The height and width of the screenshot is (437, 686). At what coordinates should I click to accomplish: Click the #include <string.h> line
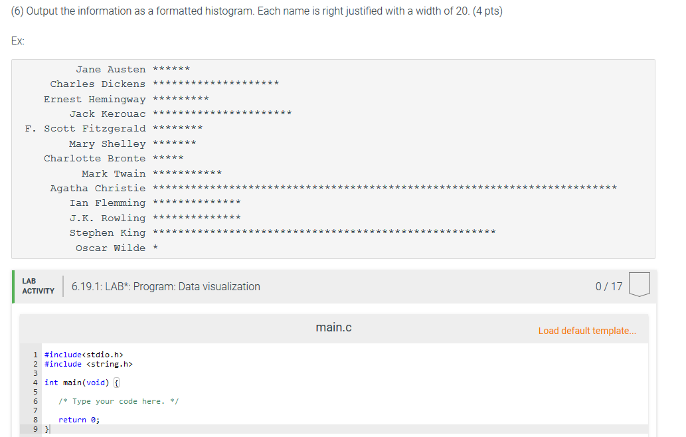(x=88, y=363)
